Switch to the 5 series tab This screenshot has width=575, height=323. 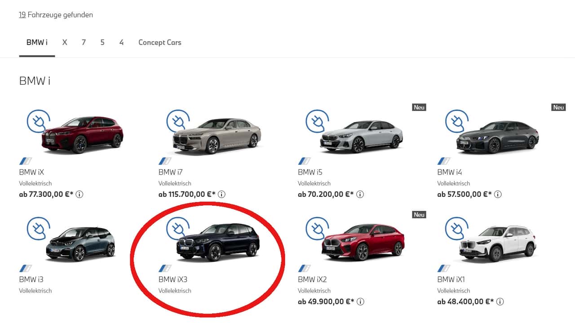click(102, 43)
